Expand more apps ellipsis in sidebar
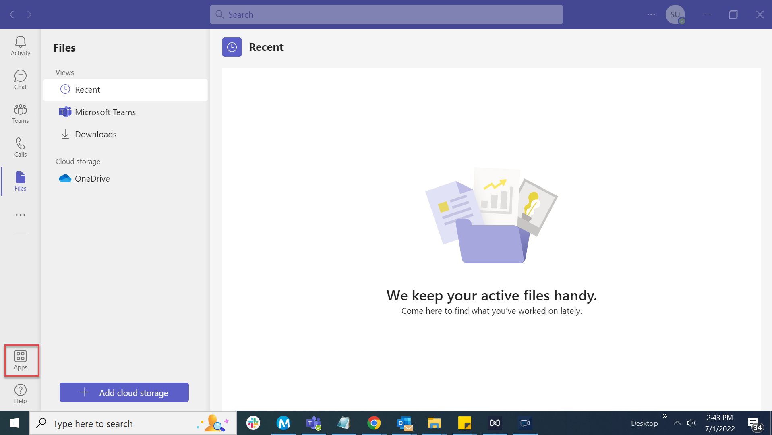The width and height of the screenshot is (772, 435). 20,215
